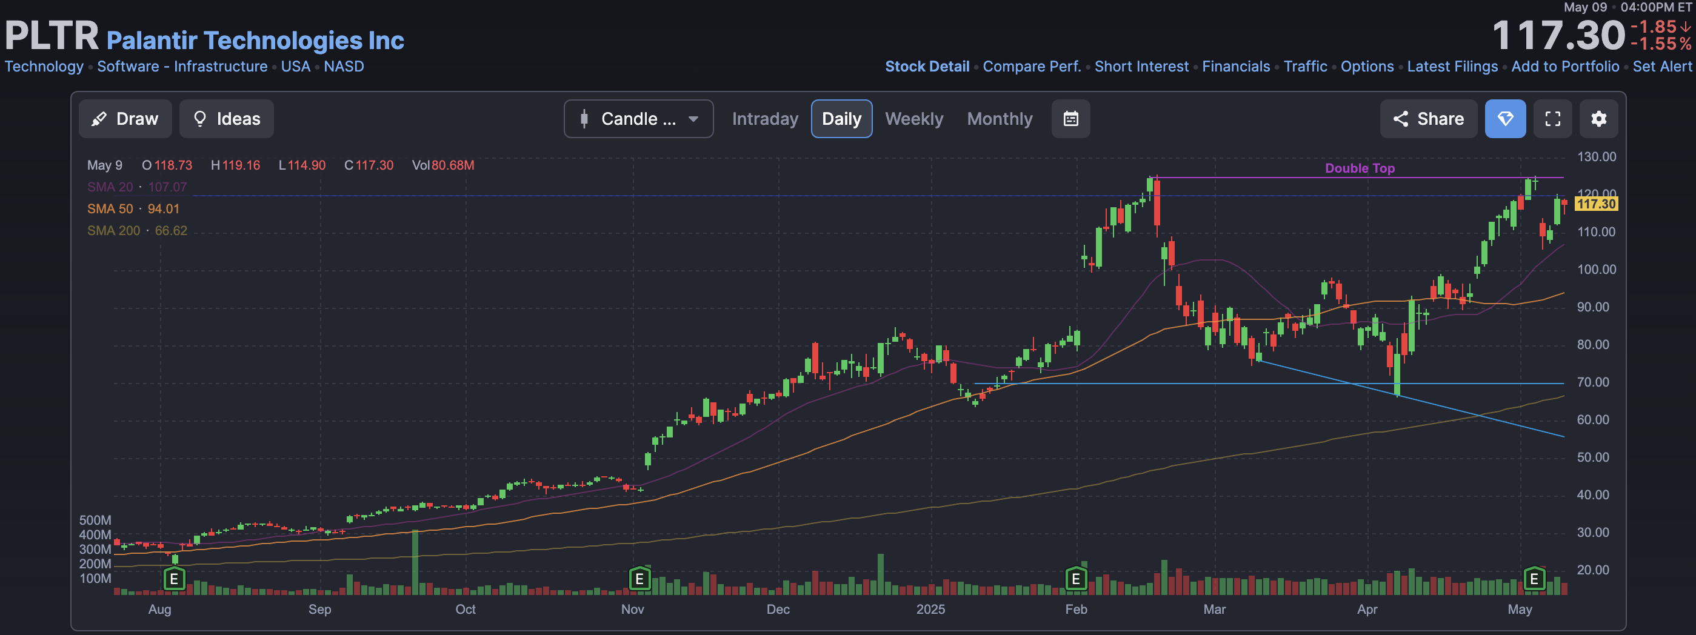Go to Financials
Viewport: 1696px width, 635px height.
(1236, 67)
